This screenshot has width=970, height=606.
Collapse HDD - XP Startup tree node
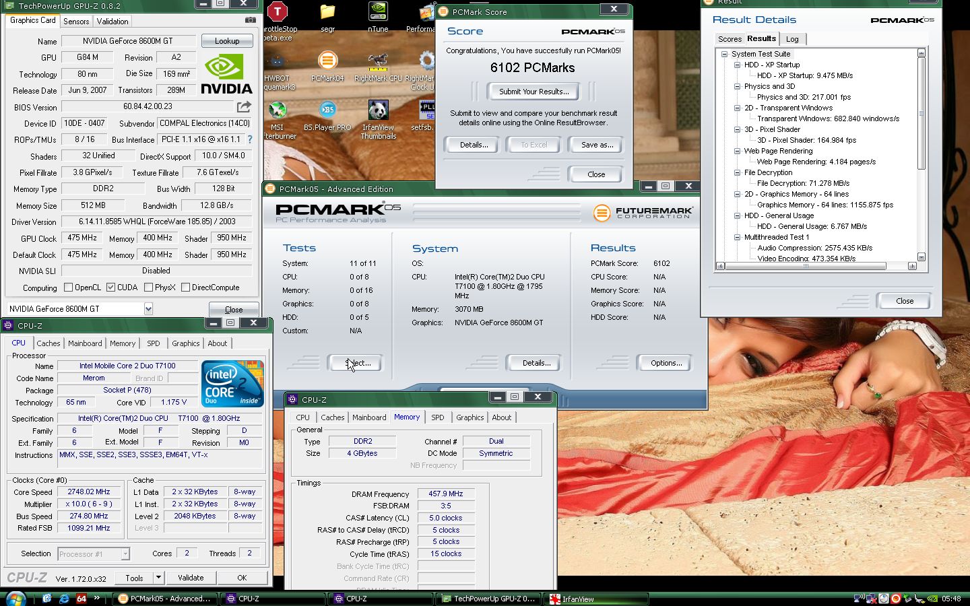[x=737, y=65]
